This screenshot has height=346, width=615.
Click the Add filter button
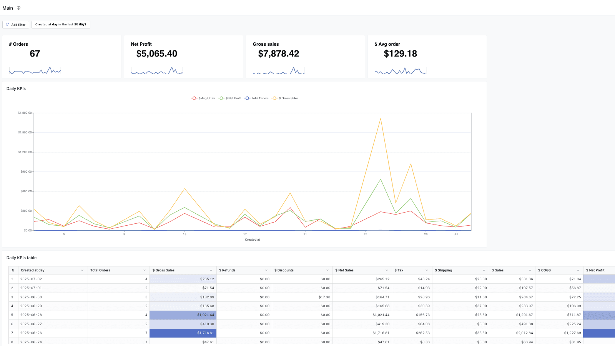(15, 25)
